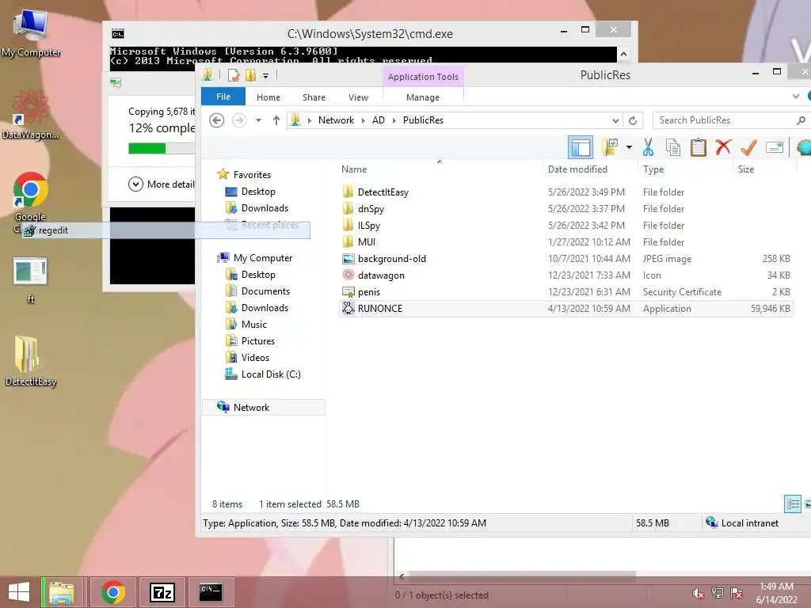This screenshot has height=608, width=811.
Task: Switch to the Home ribbon tab
Action: pos(268,97)
